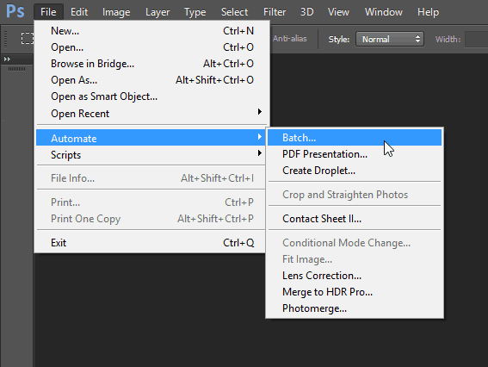Expand the Open Recent submenu
This screenshot has width=488, height=367.
click(151, 114)
